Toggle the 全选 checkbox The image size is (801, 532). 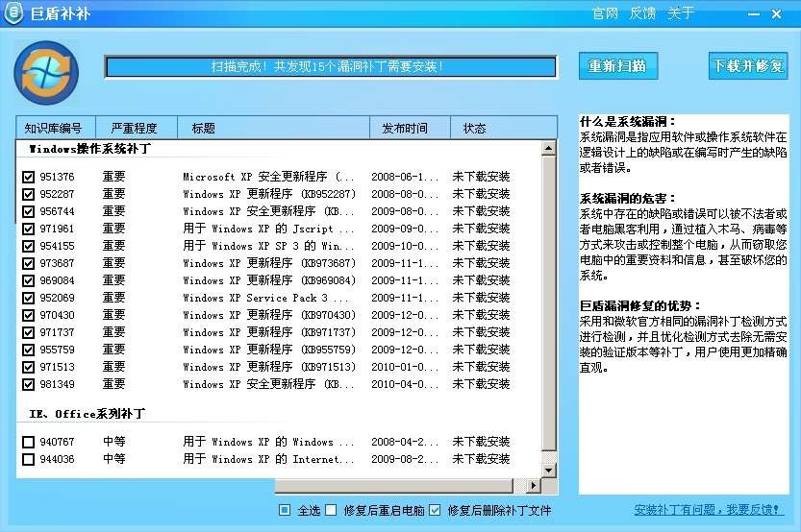coord(285,510)
